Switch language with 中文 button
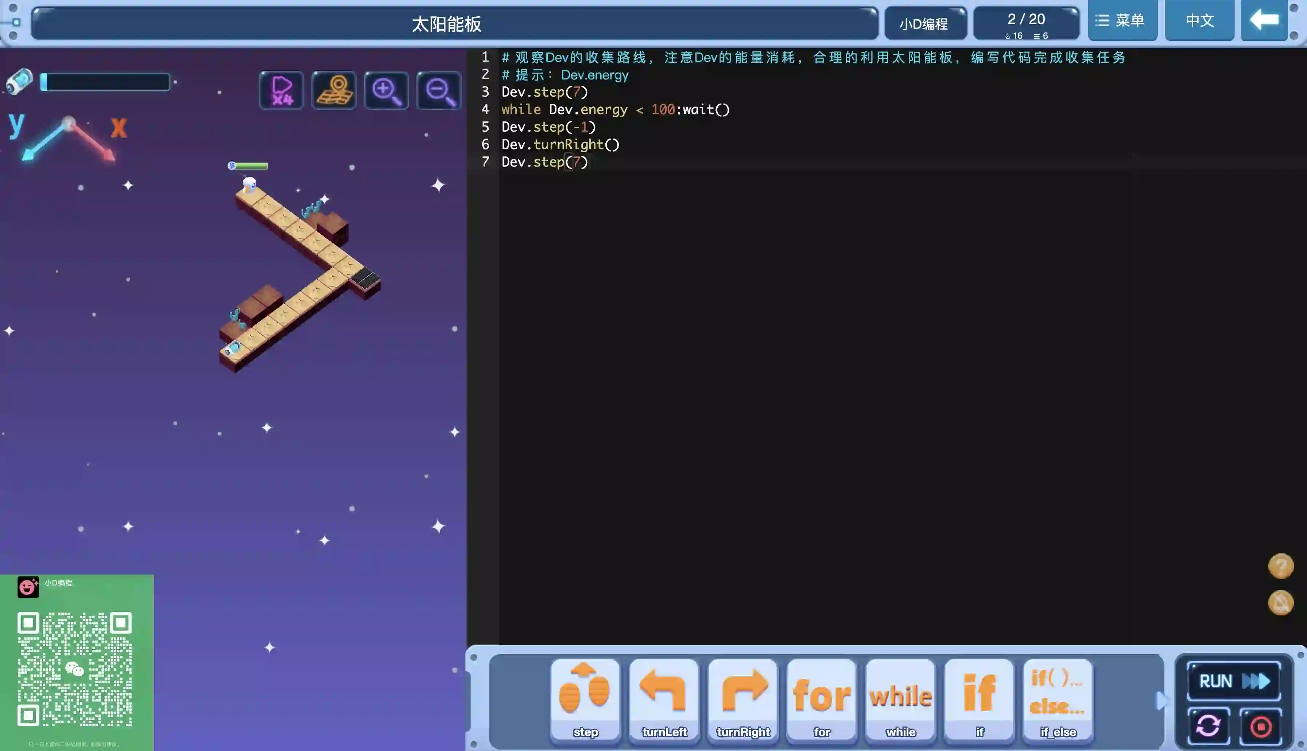 click(1199, 21)
